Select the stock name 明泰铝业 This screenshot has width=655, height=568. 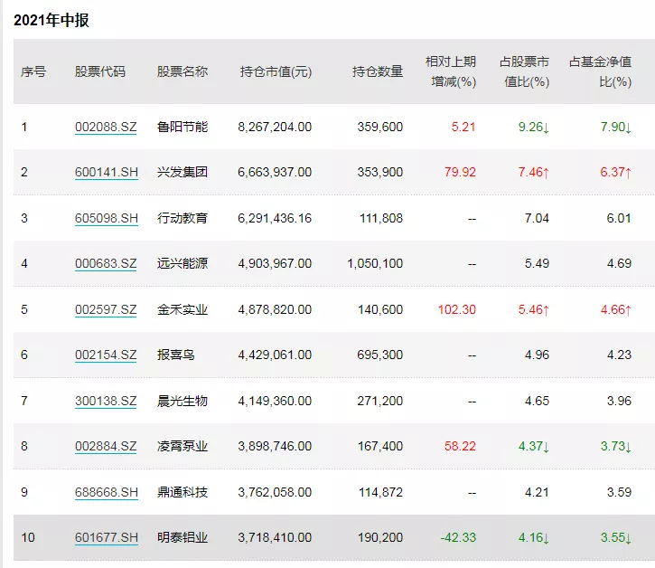point(182,537)
